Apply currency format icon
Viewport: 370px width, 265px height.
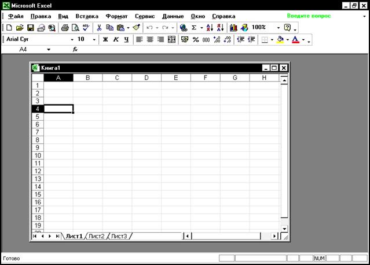pos(185,39)
